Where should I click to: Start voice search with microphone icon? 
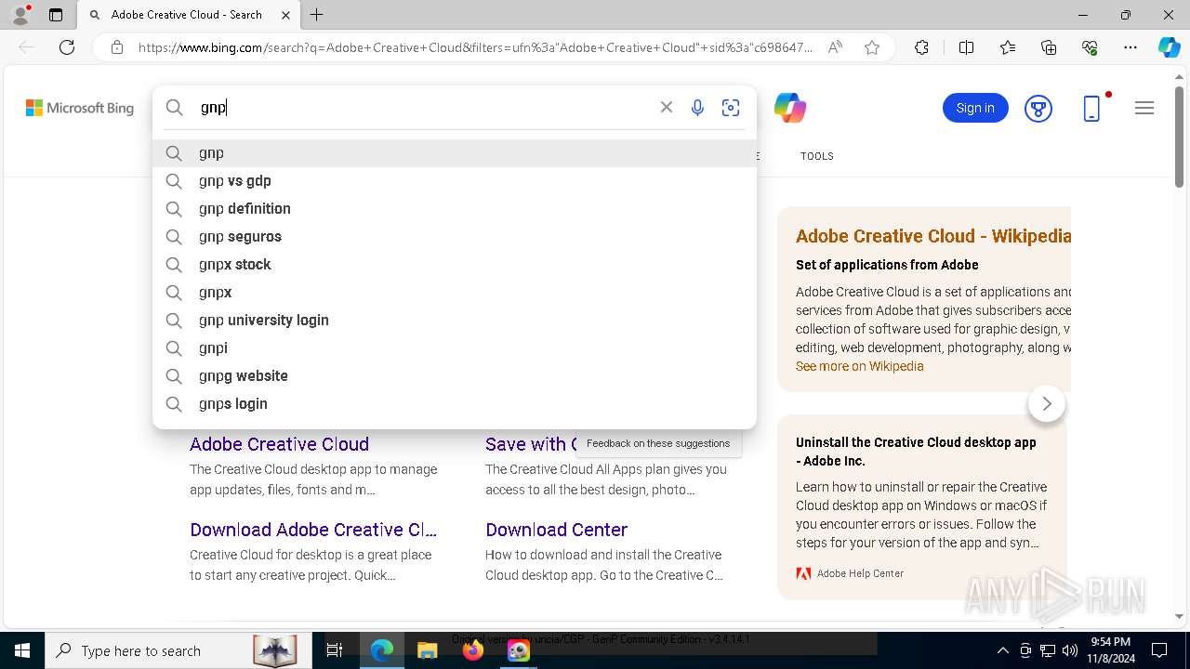click(697, 108)
